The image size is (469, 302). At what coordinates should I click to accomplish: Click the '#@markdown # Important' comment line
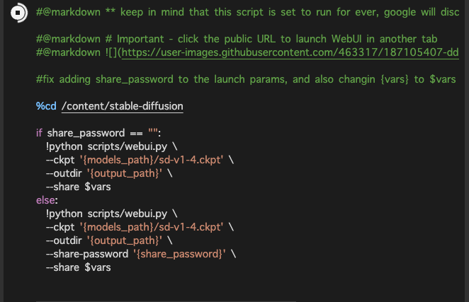point(237,39)
